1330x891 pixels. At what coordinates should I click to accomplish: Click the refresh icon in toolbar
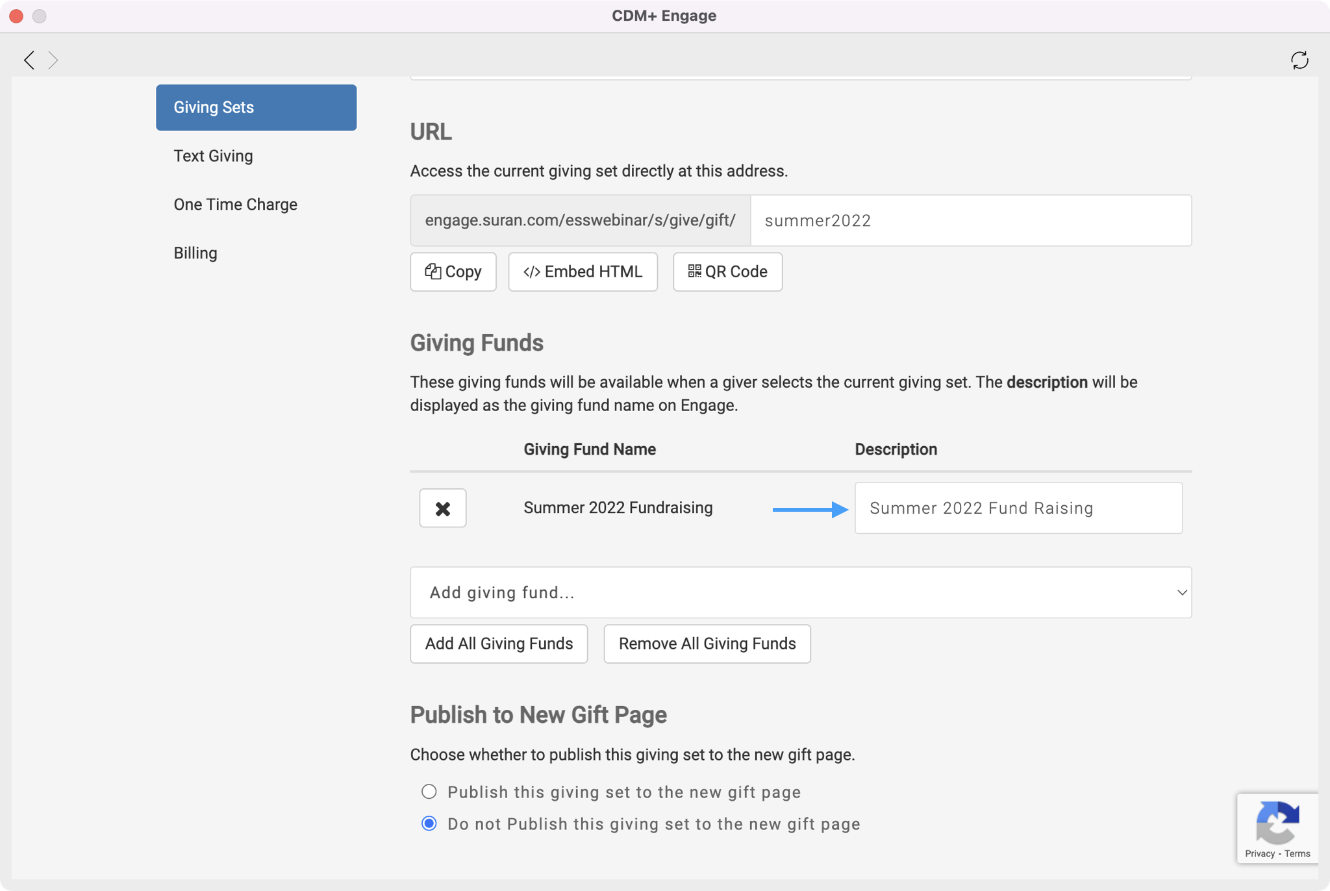[1299, 60]
